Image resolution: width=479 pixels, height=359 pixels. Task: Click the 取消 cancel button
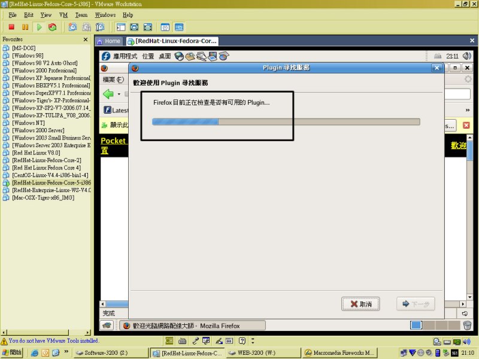click(360, 304)
